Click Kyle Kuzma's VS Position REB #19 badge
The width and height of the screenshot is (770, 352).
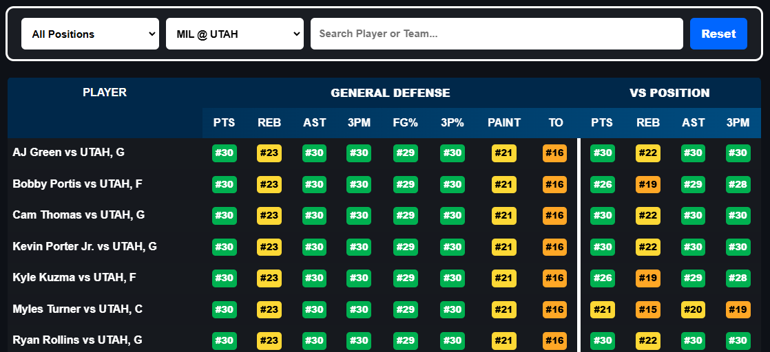pos(647,278)
